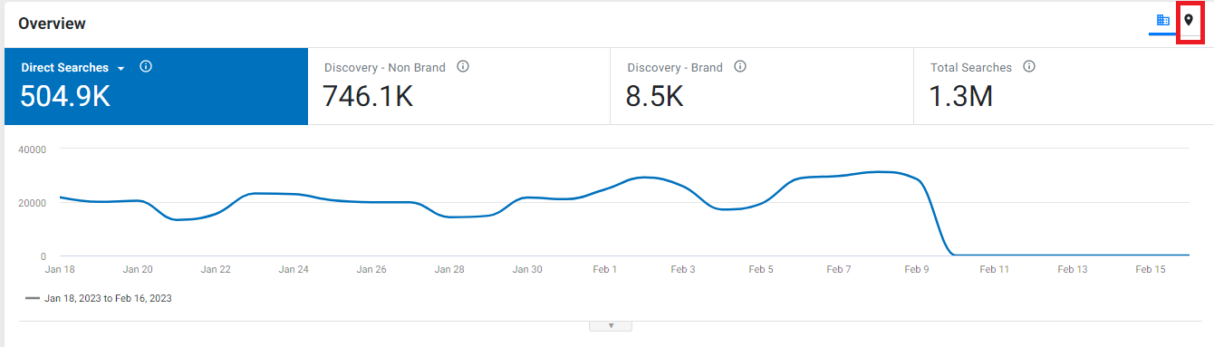Click the Overview heading
1214x347 pixels.
[x=53, y=24]
